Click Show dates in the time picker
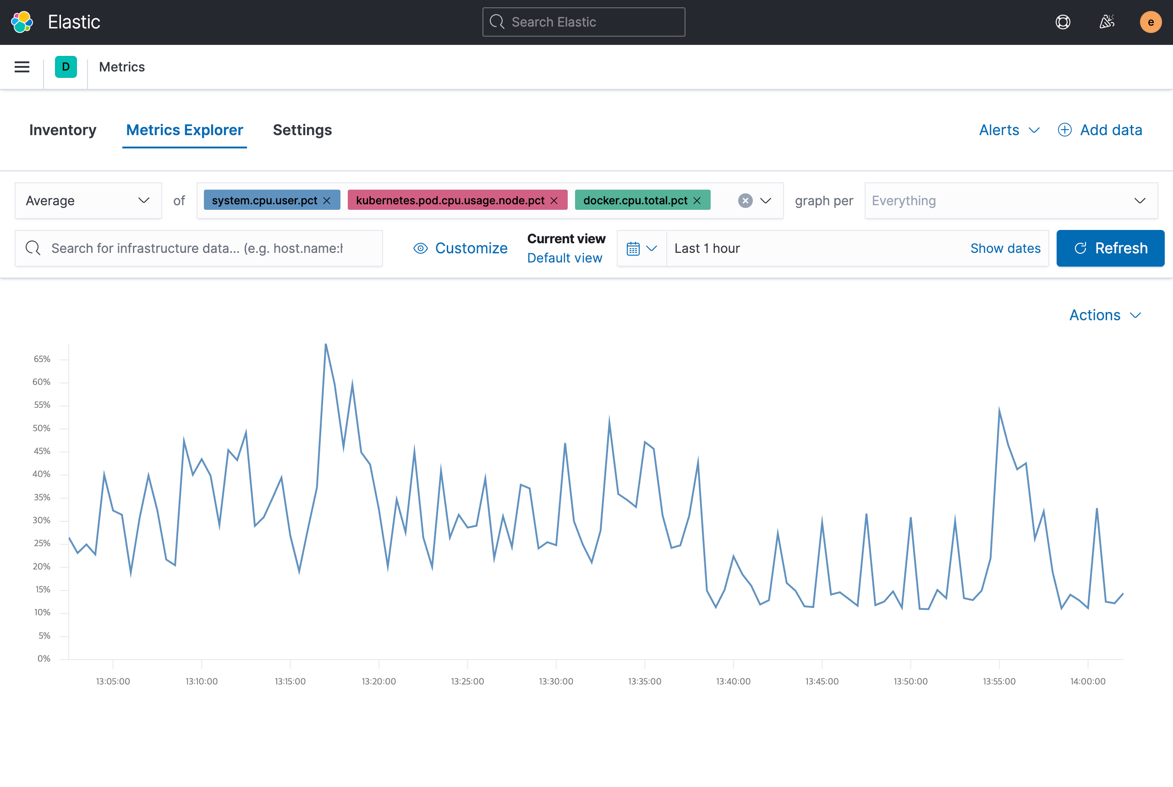Image resolution: width=1173 pixels, height=787 pixels. 1005,248
